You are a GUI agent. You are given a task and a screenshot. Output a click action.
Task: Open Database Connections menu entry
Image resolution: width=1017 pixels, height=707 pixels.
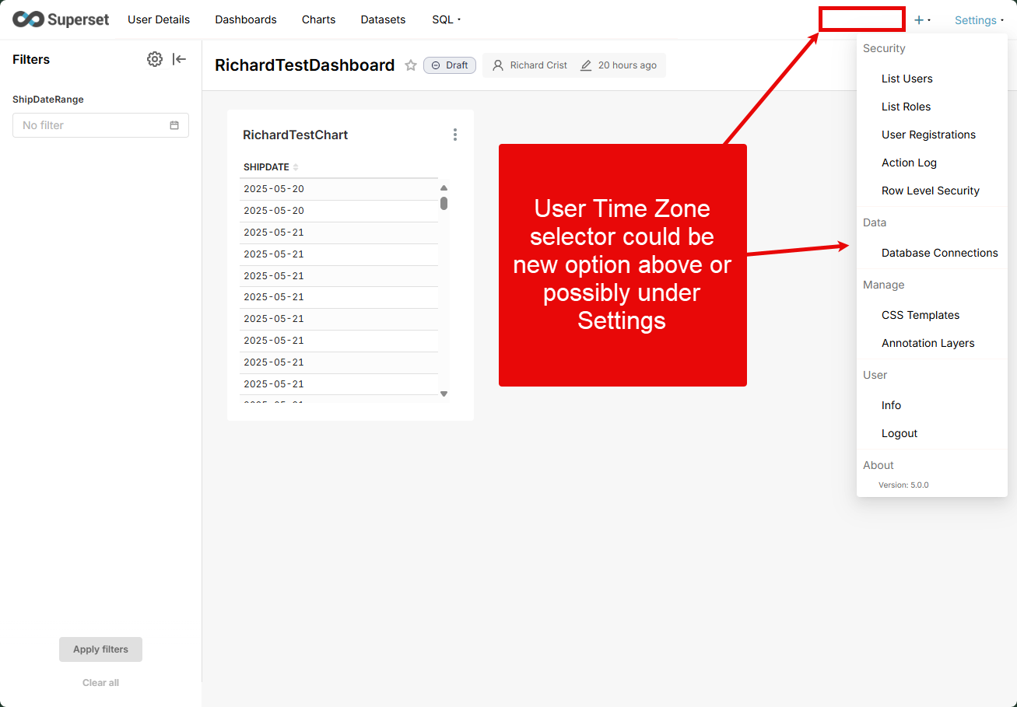[x=939, y=253]
